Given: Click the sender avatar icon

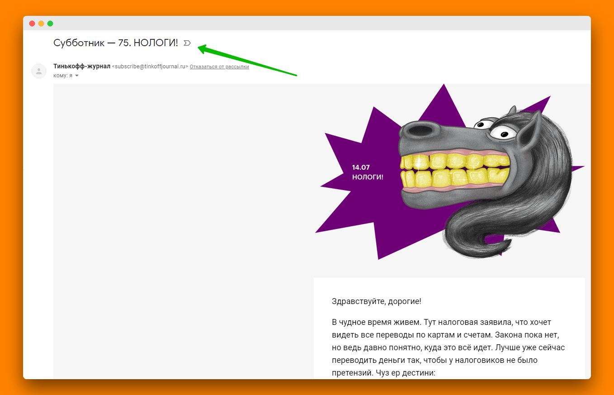Looking at the screenshot, I should (39, 71).
